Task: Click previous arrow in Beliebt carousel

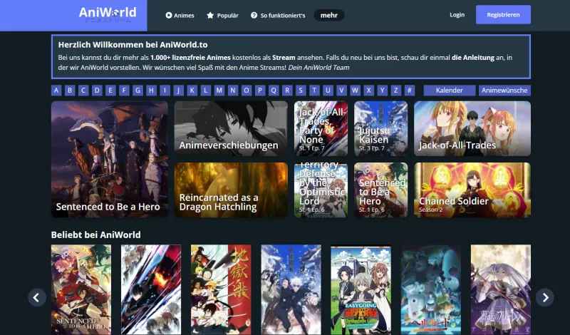Action: pyautogui.click(x=37, y=297)
